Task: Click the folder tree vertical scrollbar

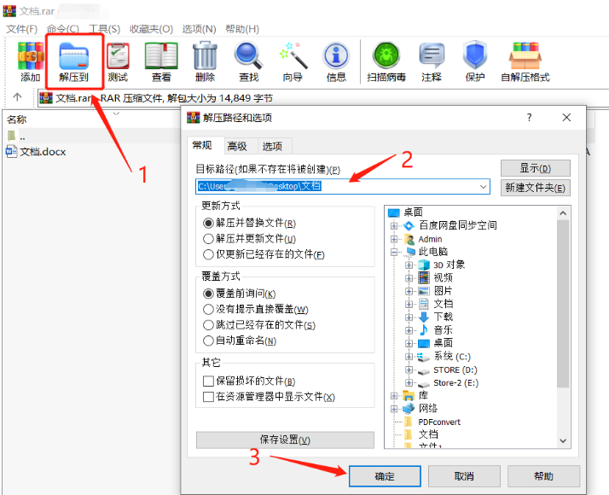Action: 563,303
